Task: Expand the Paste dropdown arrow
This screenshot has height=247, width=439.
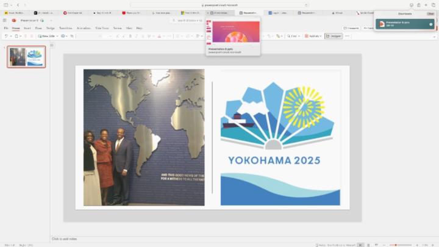Action: [21, 36]
